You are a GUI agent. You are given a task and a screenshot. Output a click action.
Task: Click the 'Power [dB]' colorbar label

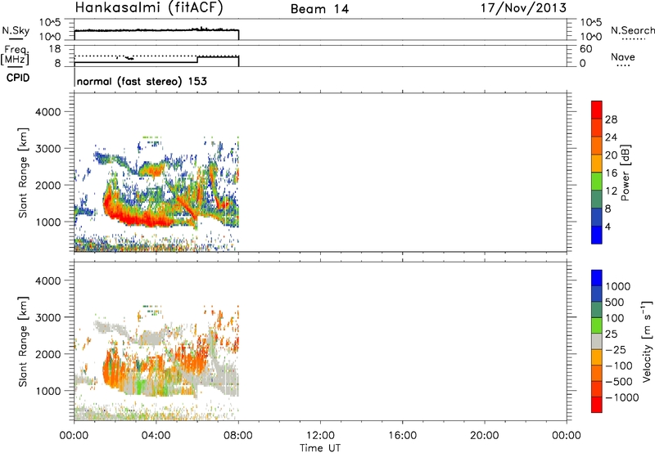(625, 173)
